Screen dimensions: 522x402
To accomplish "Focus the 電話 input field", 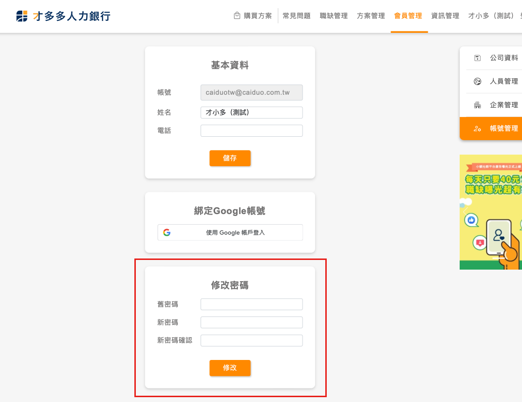I will [x=251, y=130].
